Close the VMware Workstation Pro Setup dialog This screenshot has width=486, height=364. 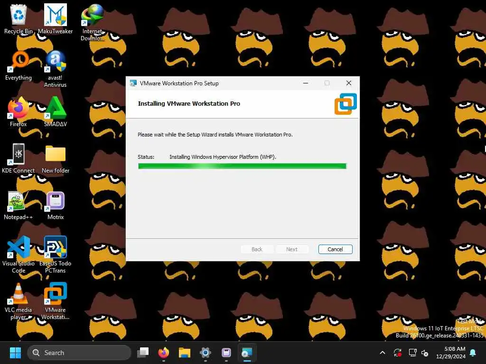(349, 83)
